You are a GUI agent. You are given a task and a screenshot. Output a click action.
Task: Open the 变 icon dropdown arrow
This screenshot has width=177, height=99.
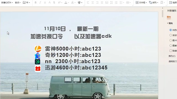click(82, 2)
